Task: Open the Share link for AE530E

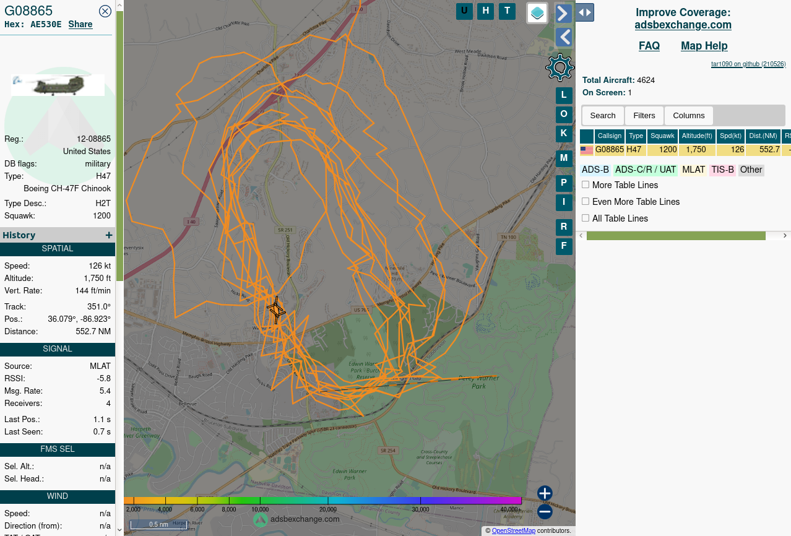Action: pyautogui.click(x=80, y=24)
